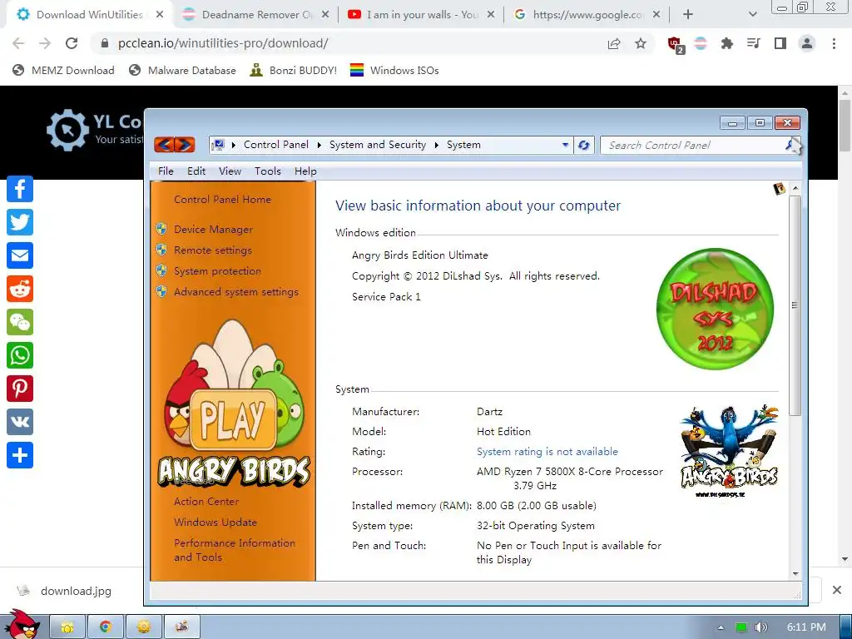
Task: Open Chrome three-dot menu
Action: [834, 43]
